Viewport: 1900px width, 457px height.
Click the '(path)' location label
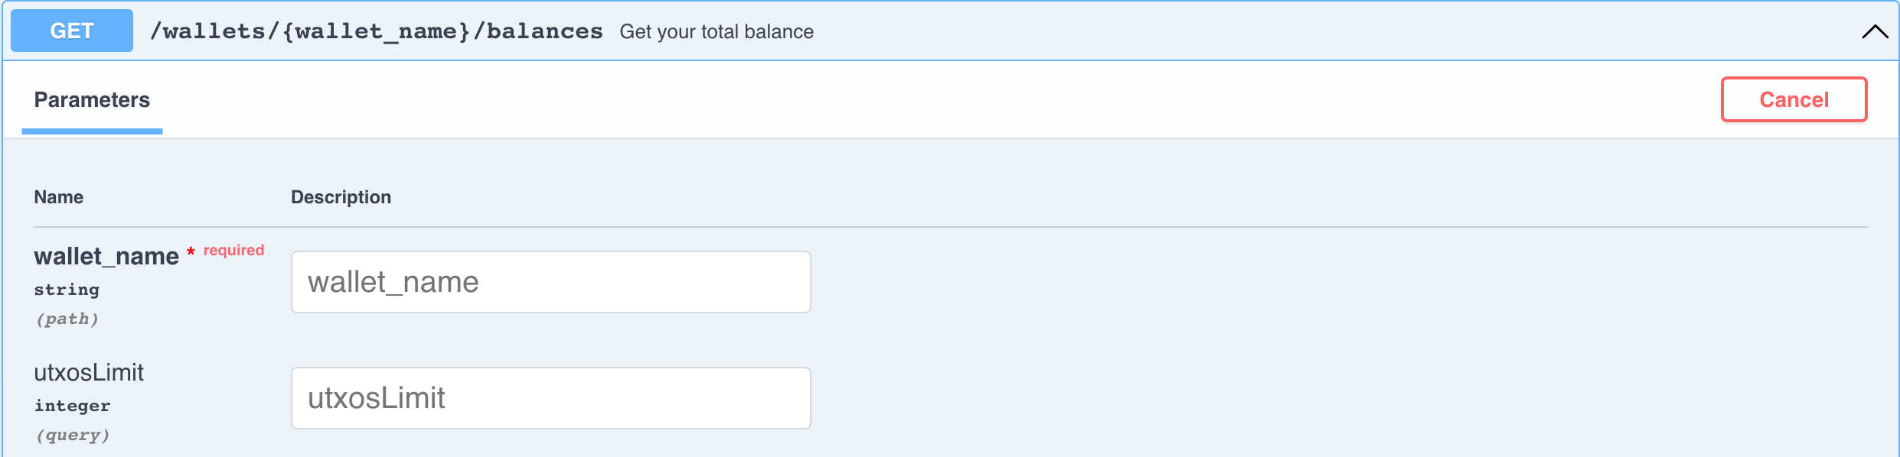[67, 319]
